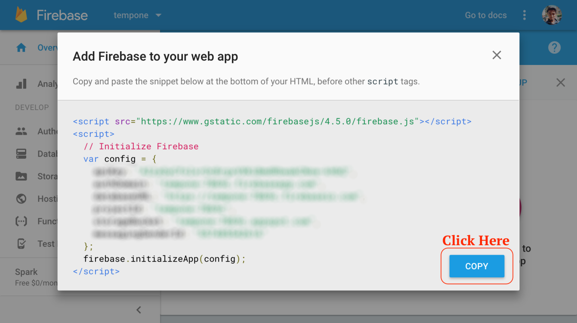Click the firebase.initializeApp(config) code line
Image resolution: width=577 pixels, height=323 pixels.
tap(164, 259)
